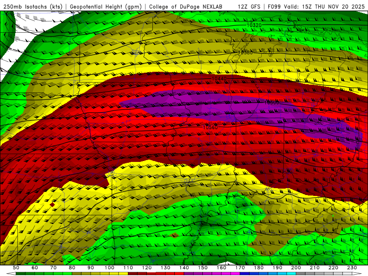Pick the cyan swatch left of the gray swatches
Viewport: 368px width, 276px height.
(291, 274)
